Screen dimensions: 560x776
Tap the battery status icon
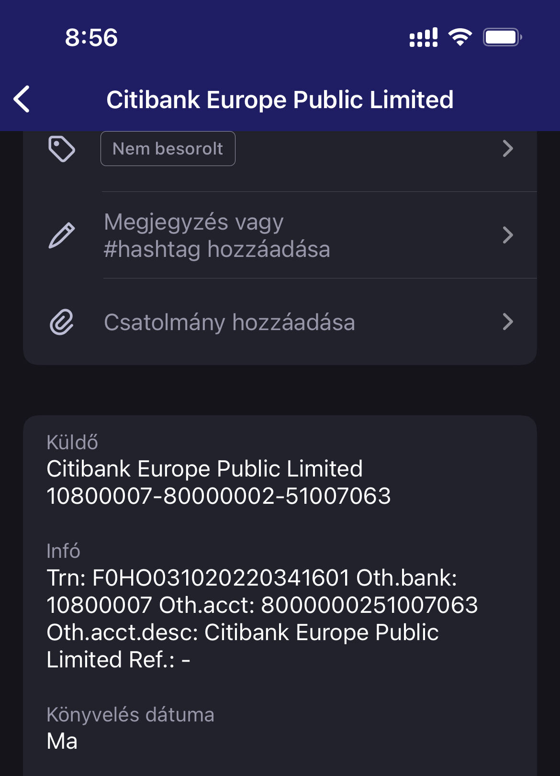pyautogui.click(x=502, y=37)
